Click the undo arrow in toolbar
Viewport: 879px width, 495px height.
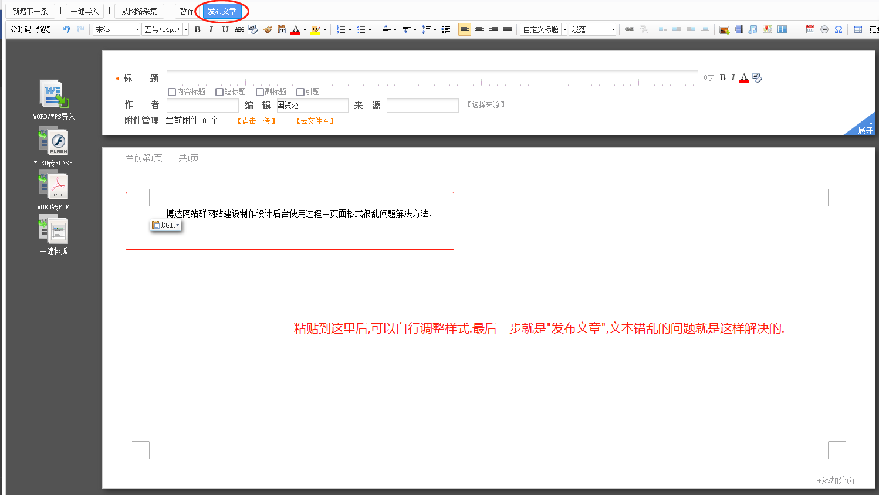pos(66,29)
